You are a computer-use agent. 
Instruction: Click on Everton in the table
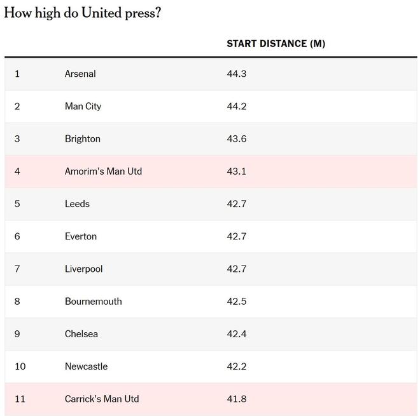[81, 236]
